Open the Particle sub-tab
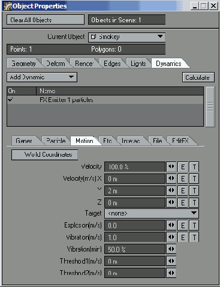This screenshot has height=287, width=220. tap(56, 141)
